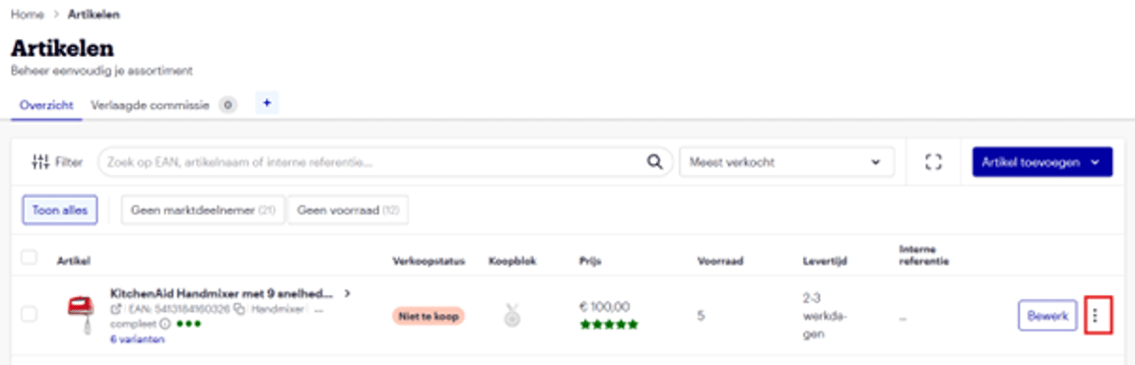Open the Filter sliders icon
1135x365 pixels.
tap(40, 162)
